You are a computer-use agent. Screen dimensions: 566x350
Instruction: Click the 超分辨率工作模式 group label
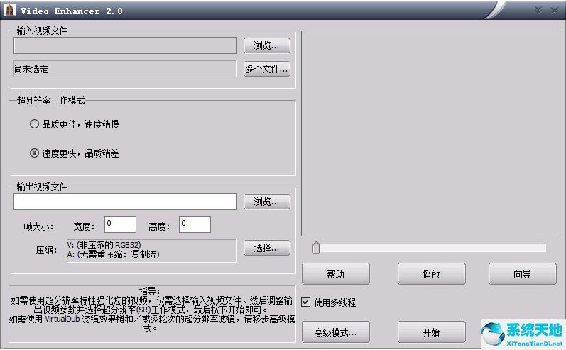click(x=51, y=100)
